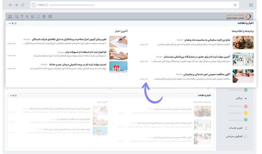The image size is (262, 154).
Task: Open the browser hamburger menu
Action: click(x=251, y=5)
